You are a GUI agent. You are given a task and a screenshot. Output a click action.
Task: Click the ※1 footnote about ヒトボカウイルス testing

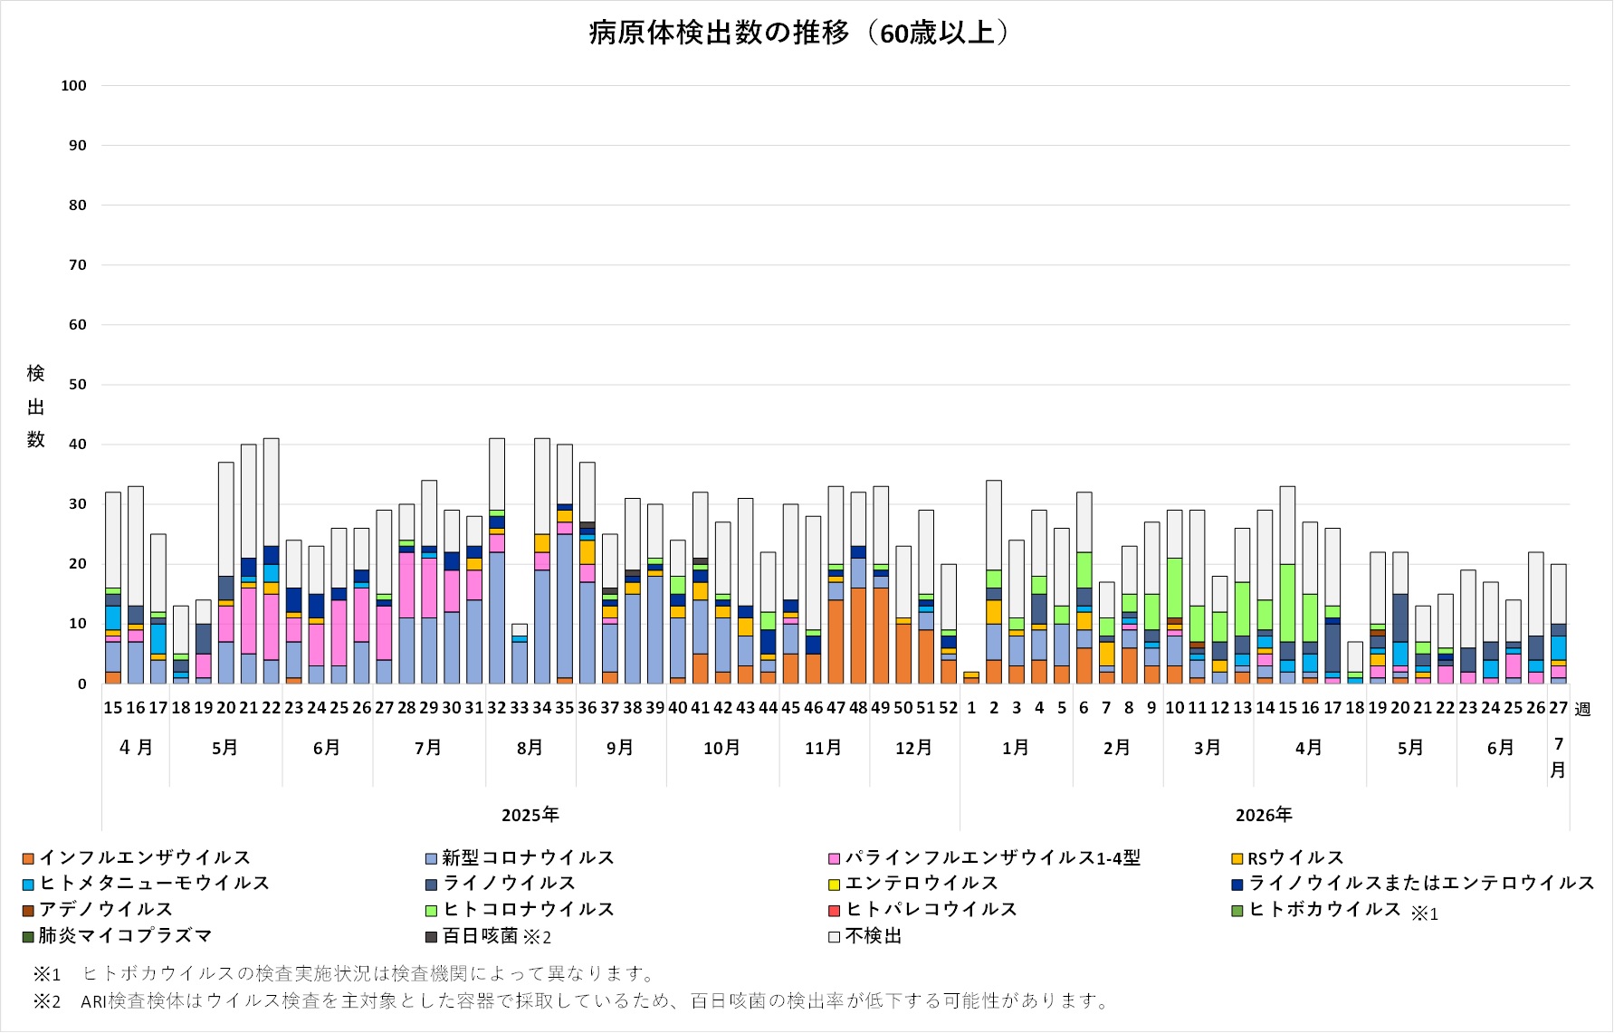344,974
